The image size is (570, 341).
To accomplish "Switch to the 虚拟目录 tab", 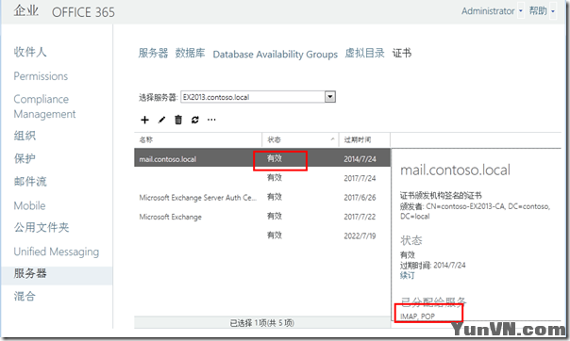I will 364,53.
